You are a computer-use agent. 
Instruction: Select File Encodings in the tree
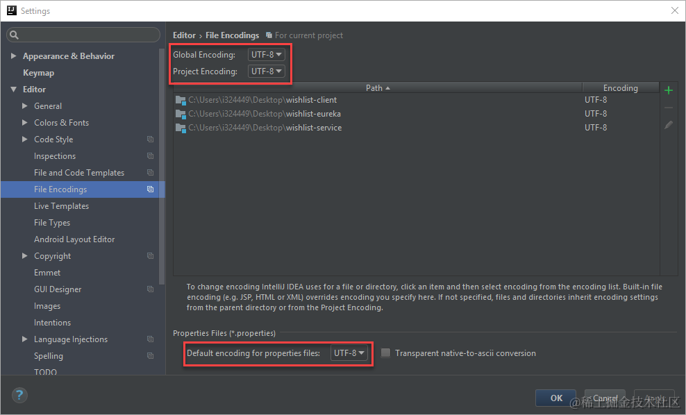(60, 189)
